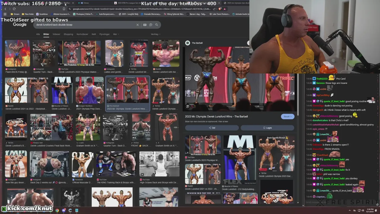Open the Lake Travis Pontoon bookmark
This screenshot has height=214, width=380.
click(x=220, y=14)
